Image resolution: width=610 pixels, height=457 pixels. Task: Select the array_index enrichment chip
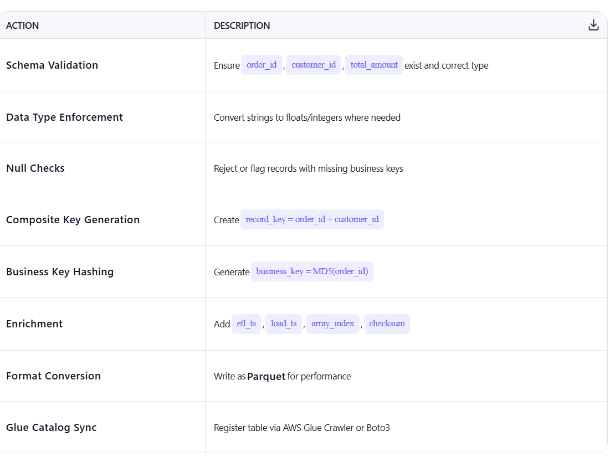pos(332,324)
